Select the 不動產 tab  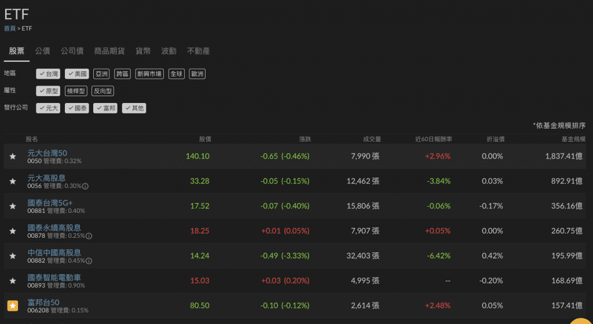(198, 51)
